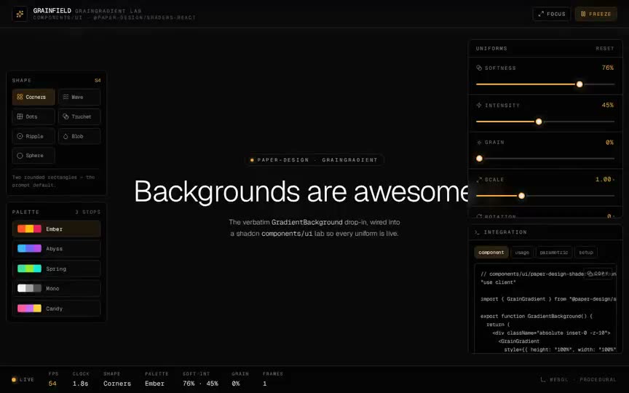
Task: Click the S4 shape count label
Action: (x=98, y=81)
